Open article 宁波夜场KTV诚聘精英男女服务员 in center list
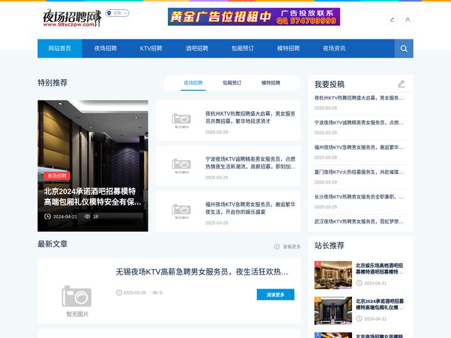451x338 pixels. click(250, 163)
